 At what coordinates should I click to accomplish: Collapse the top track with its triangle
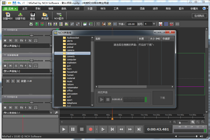coord(5,30)
